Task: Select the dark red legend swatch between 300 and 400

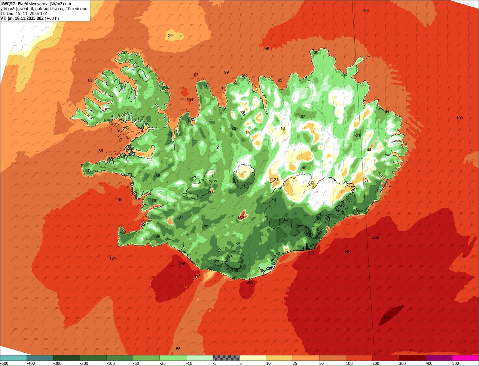Action: point(412,358)
